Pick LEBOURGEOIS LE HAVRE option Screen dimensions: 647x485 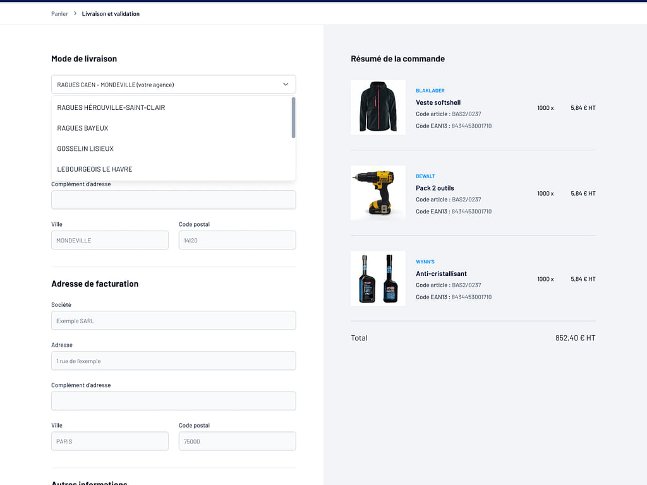pos(95,169)
